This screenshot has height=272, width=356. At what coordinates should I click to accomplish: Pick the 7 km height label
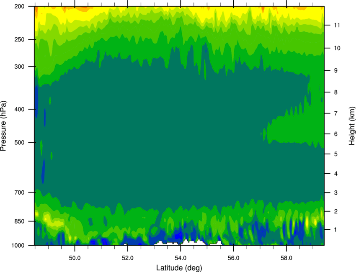(335, 113)
